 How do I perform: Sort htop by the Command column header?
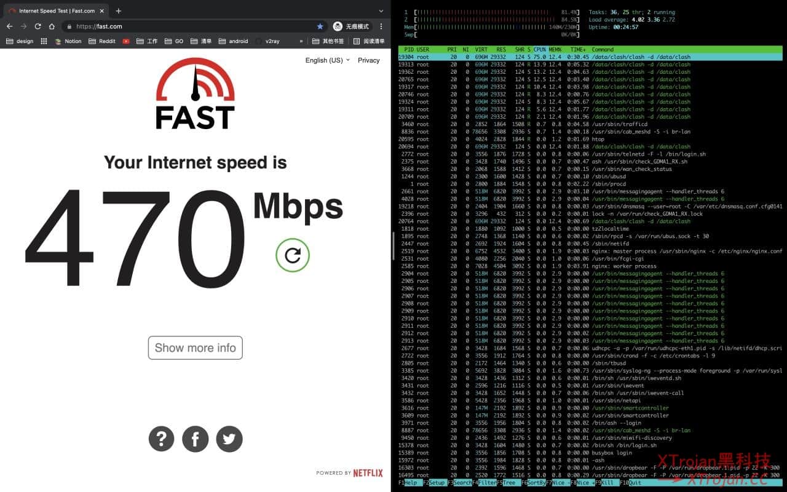(x=603, y=49)
